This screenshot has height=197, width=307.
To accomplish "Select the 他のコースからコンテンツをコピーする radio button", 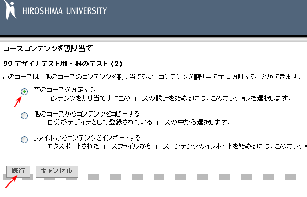I will point(24,115).
